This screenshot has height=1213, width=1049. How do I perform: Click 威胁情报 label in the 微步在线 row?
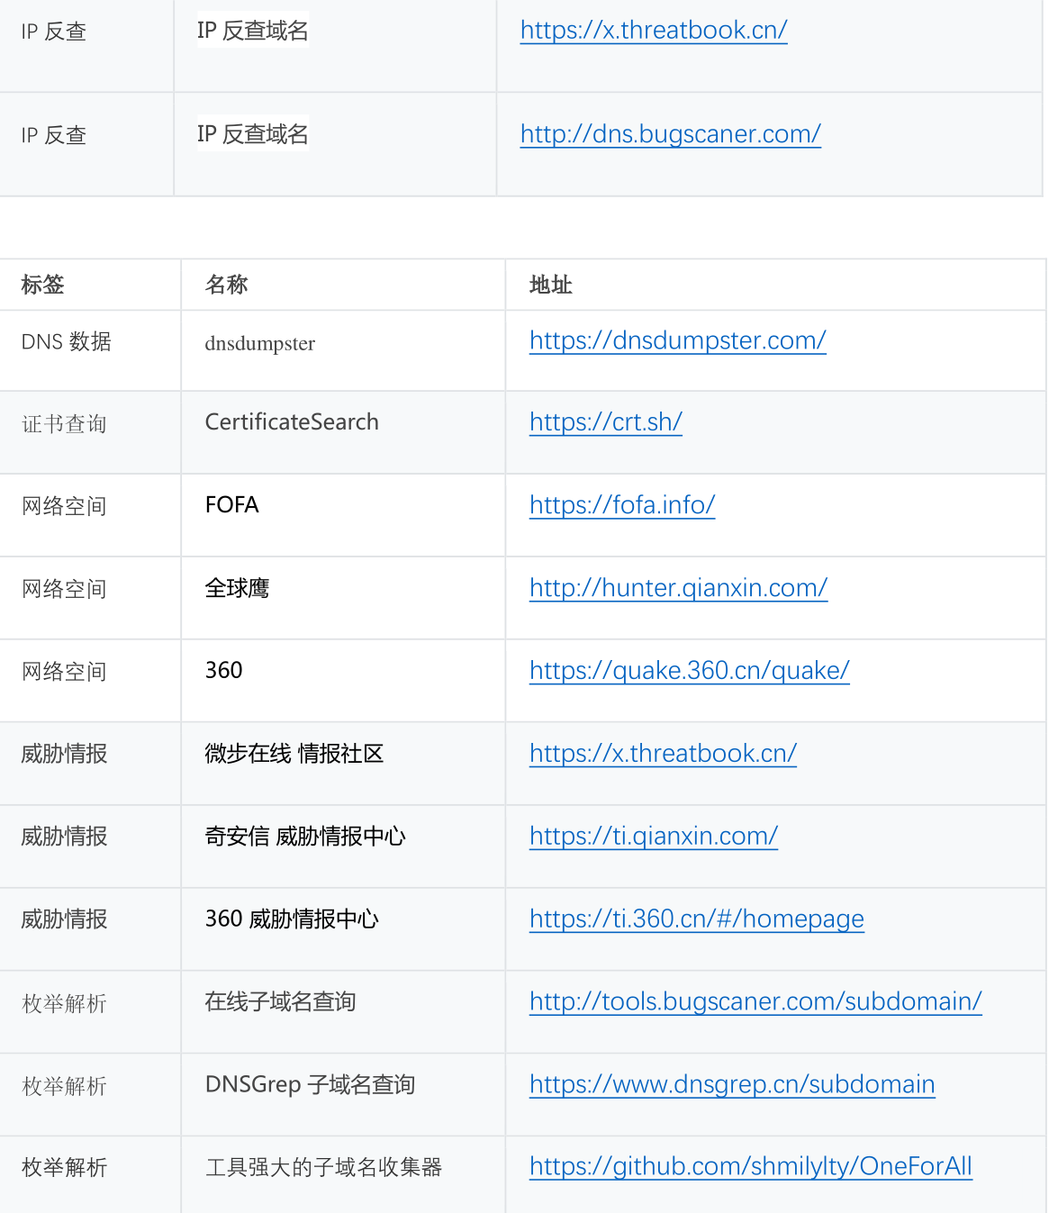pyautogui.click(x=65, y=755)
